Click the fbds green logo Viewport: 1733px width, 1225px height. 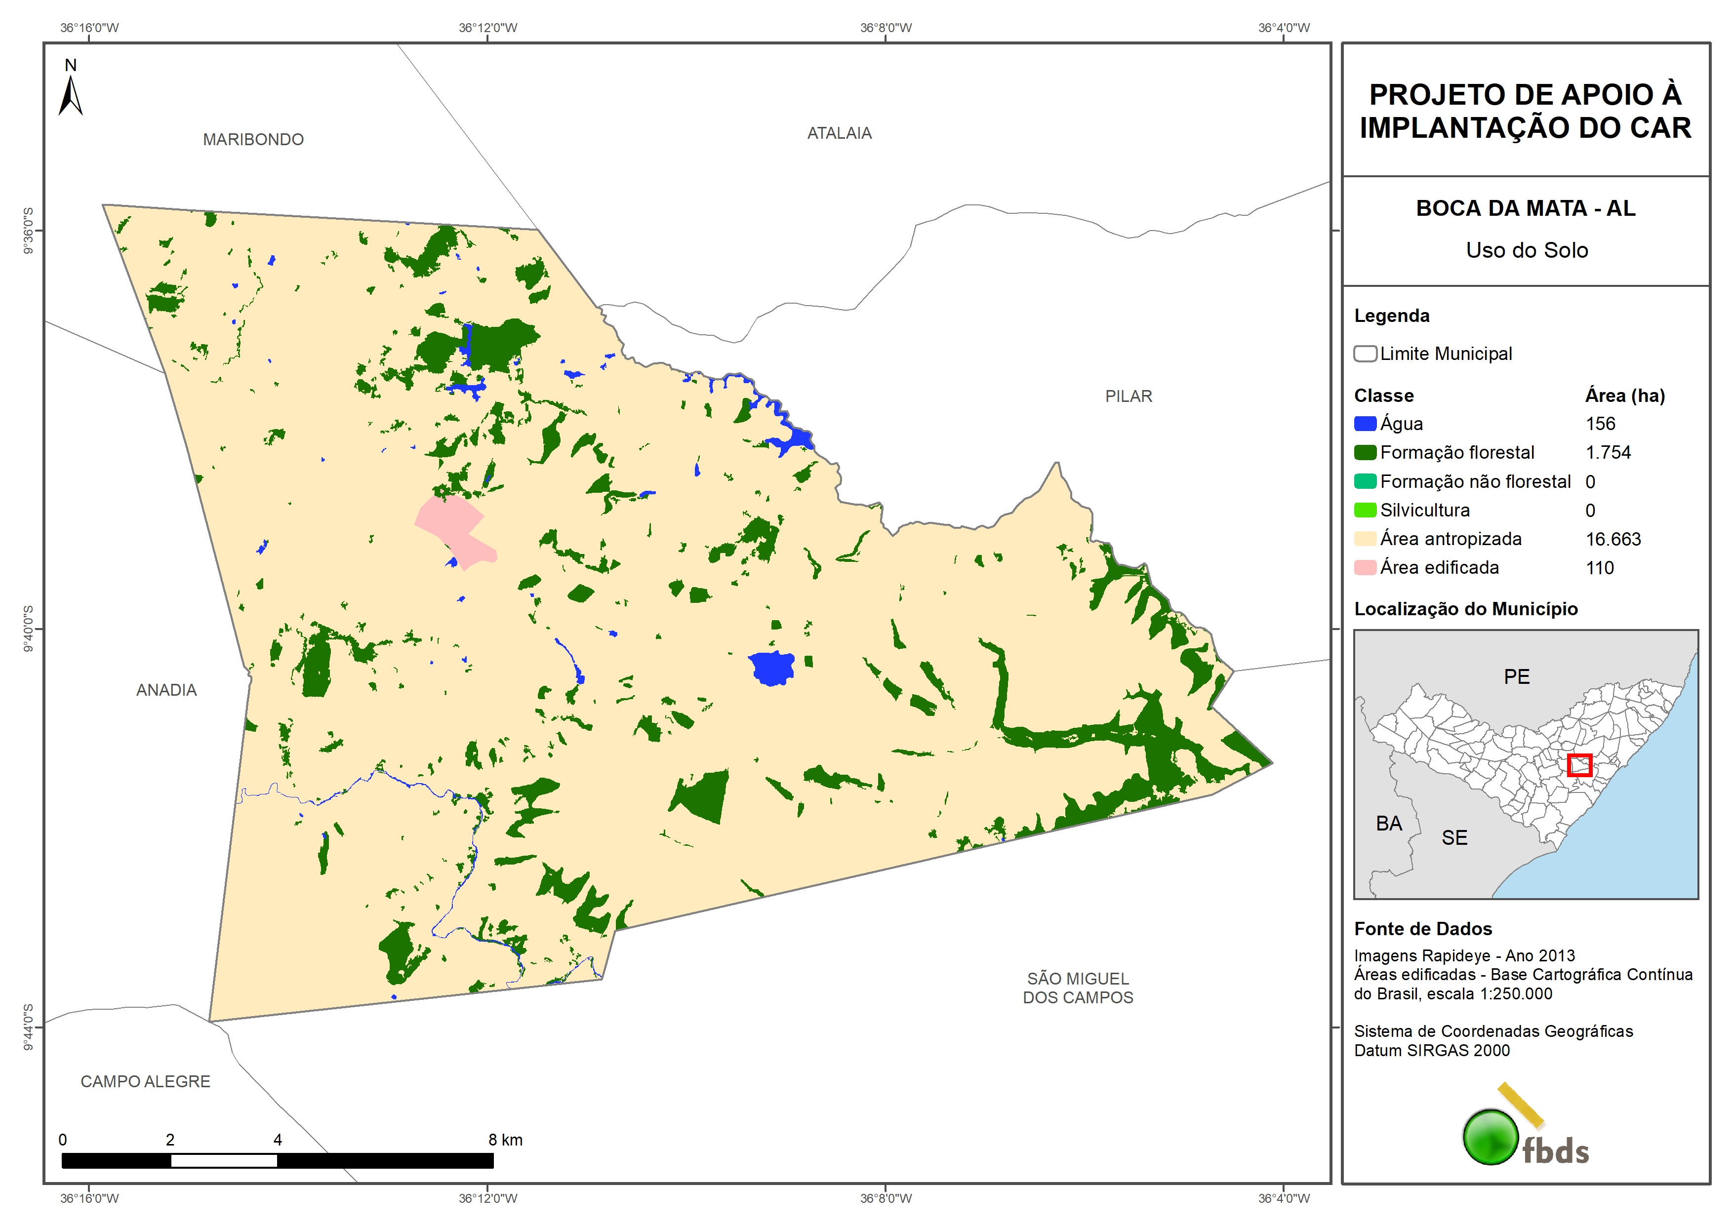(1491, 1136)
